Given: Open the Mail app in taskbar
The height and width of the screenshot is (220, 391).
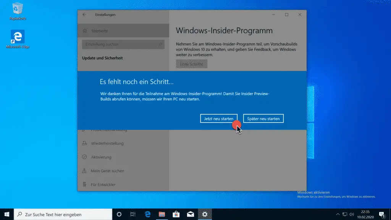Looking at the screenshot, I should tap(191, 214).
